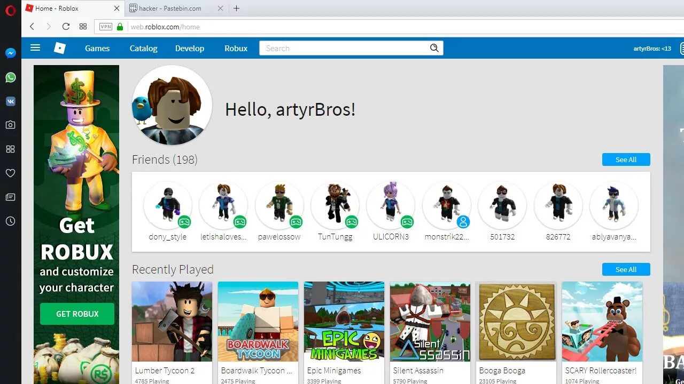Click the search magnifier icon
This screenshot has width=684, height=384.
coord(434,48)
